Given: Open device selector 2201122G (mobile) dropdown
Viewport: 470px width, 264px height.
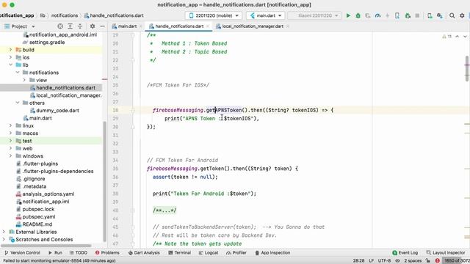Looking at the screenshot, I should [214, 15].
